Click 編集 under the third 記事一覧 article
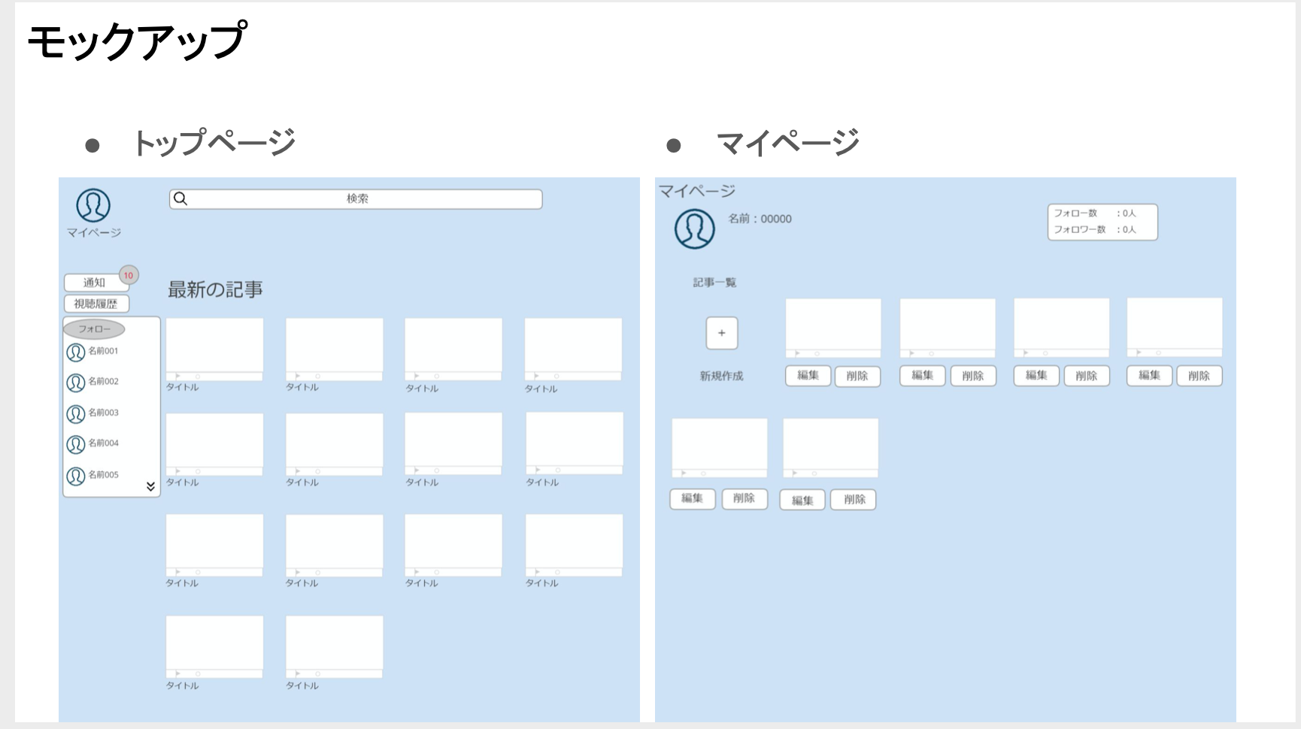Image resolution: width=1301 pixels, height=729 pixels. pyautogui.click(x=1036, y=376)
